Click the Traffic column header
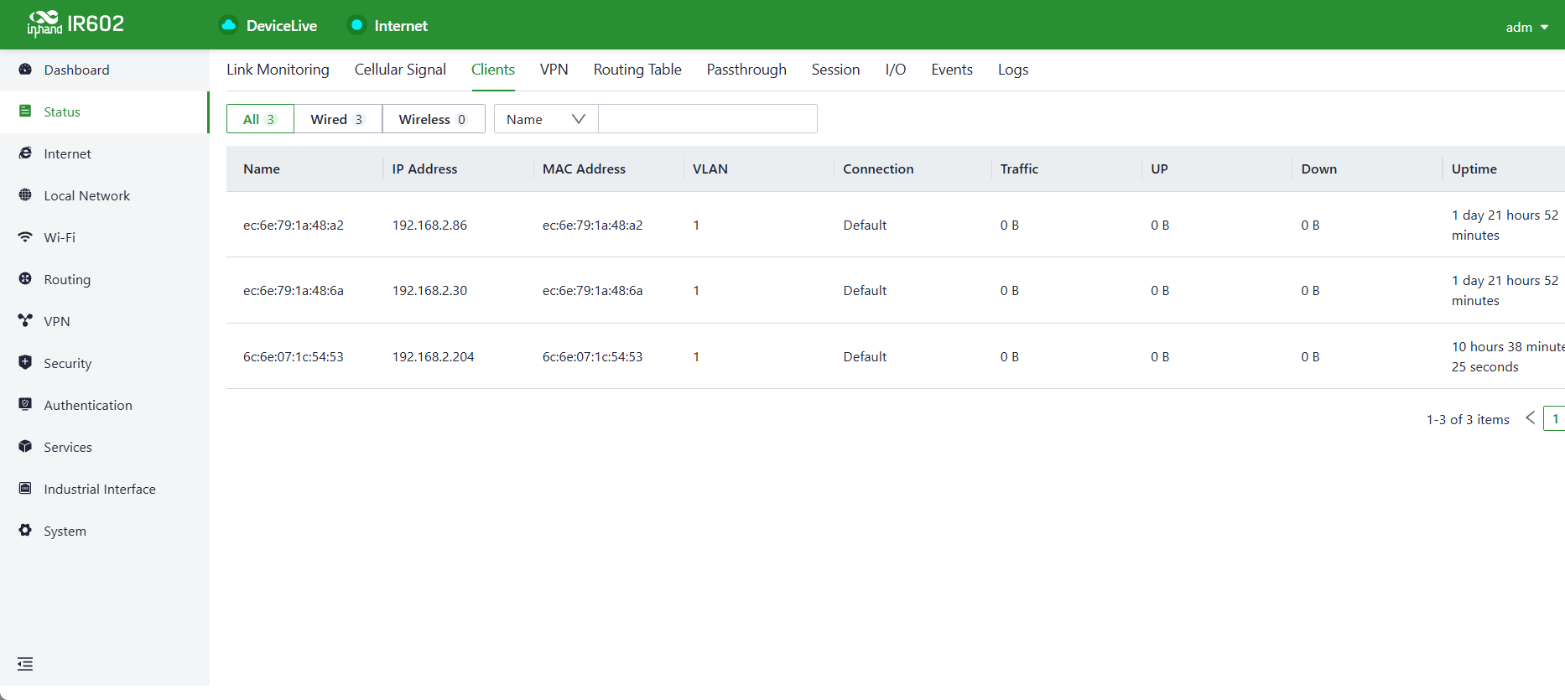The image size is (1565, 700). 1019,169
